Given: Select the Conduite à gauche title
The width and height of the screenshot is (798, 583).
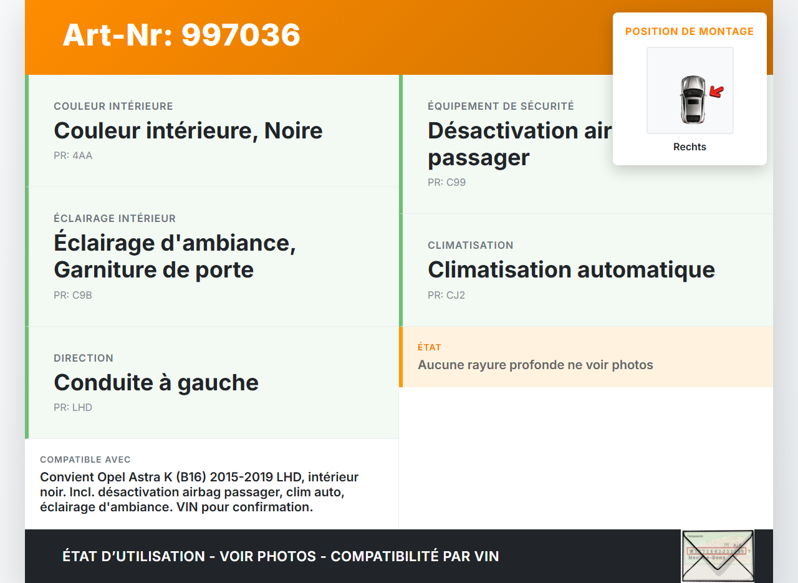Looking at the screenshot, I should point(156,383).
